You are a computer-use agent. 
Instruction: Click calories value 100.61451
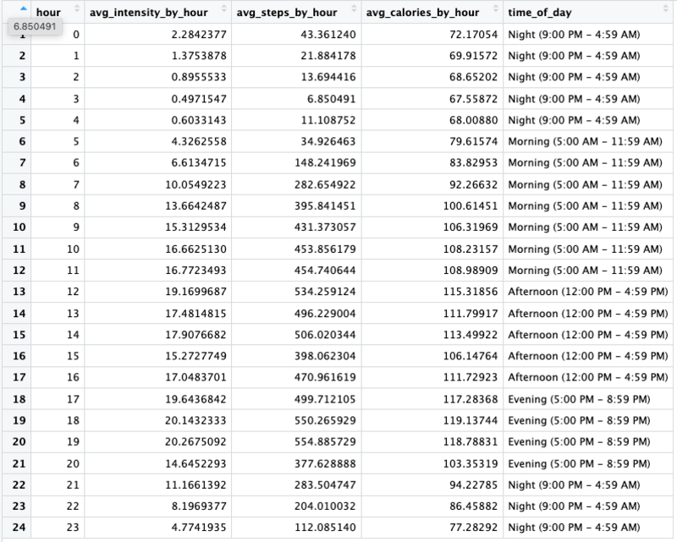pos(471,205)
